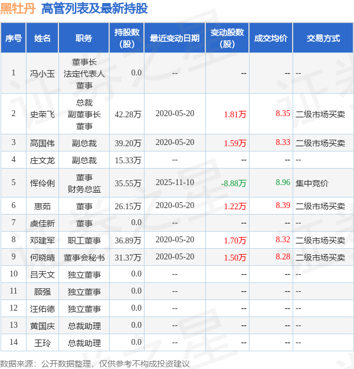Click the name 吕天文
The height and width of the screenshot is (369, 354).
pyautogui.click(x=42, y=275)
